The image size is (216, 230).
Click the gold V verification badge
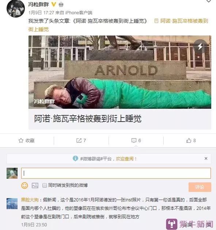pos(54,4)
